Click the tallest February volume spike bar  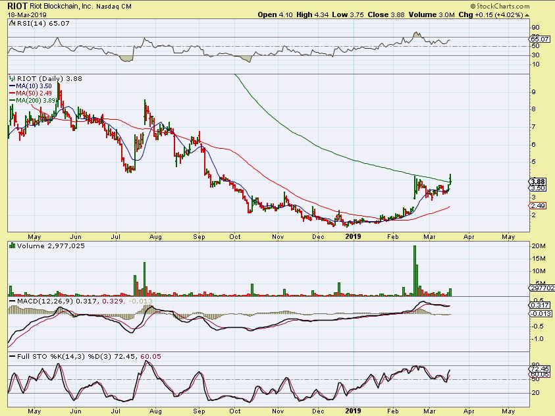(x=415, y=271)
